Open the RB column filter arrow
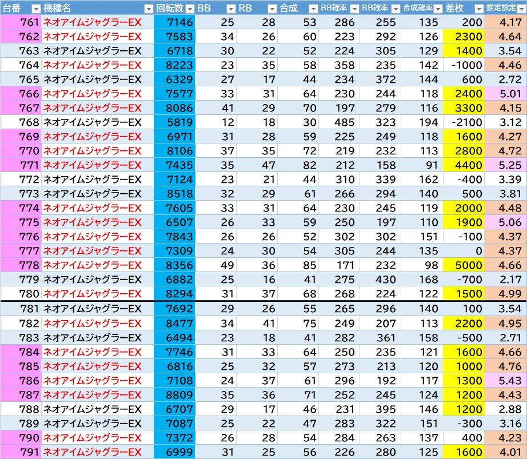 tap(272, 9)
